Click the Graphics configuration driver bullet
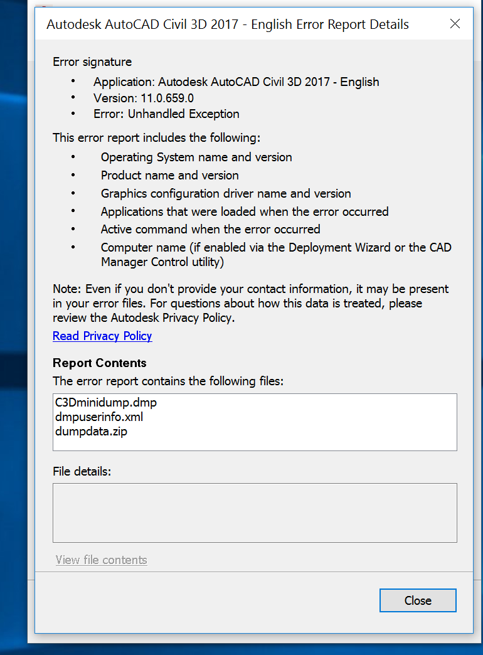This screenshot has width=483, height=655. pyautogui.click(x=226, y=193)
